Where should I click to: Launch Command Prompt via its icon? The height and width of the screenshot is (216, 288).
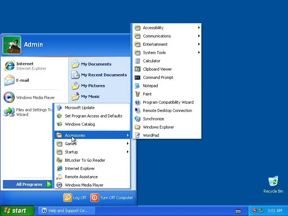138,77
